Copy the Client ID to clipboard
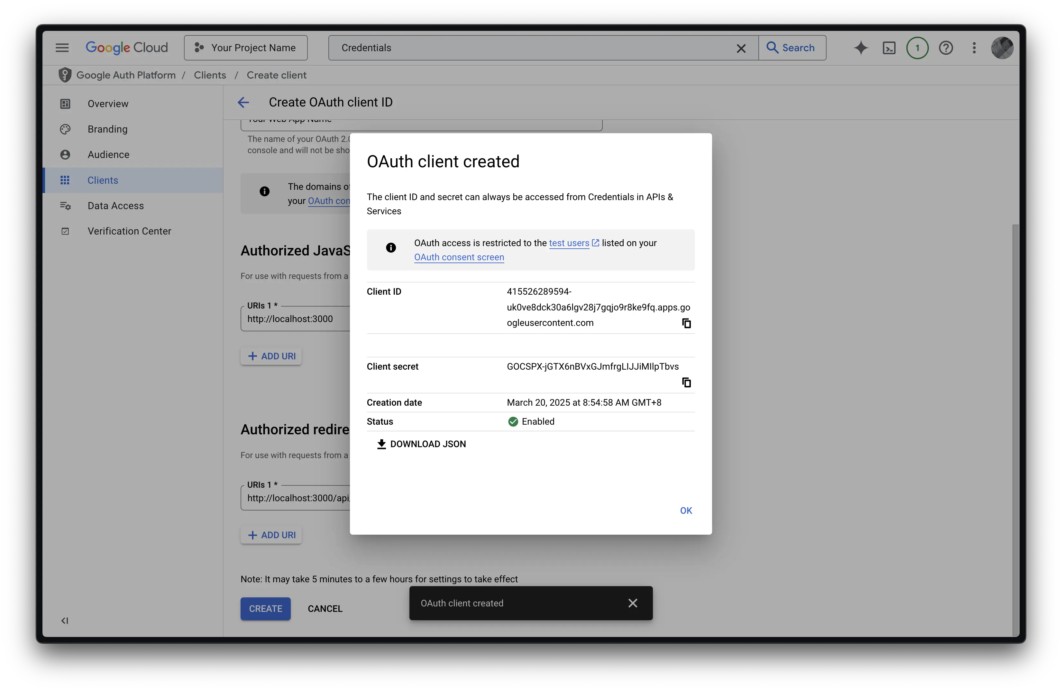Screen dimensions: 1062x691 [x=686, y=323]
